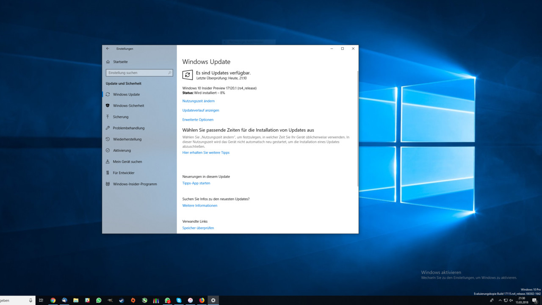Viewport: 542px width, 305px height.
Task: Click the Einstellung suchen search field
Action: pos(139,73)
